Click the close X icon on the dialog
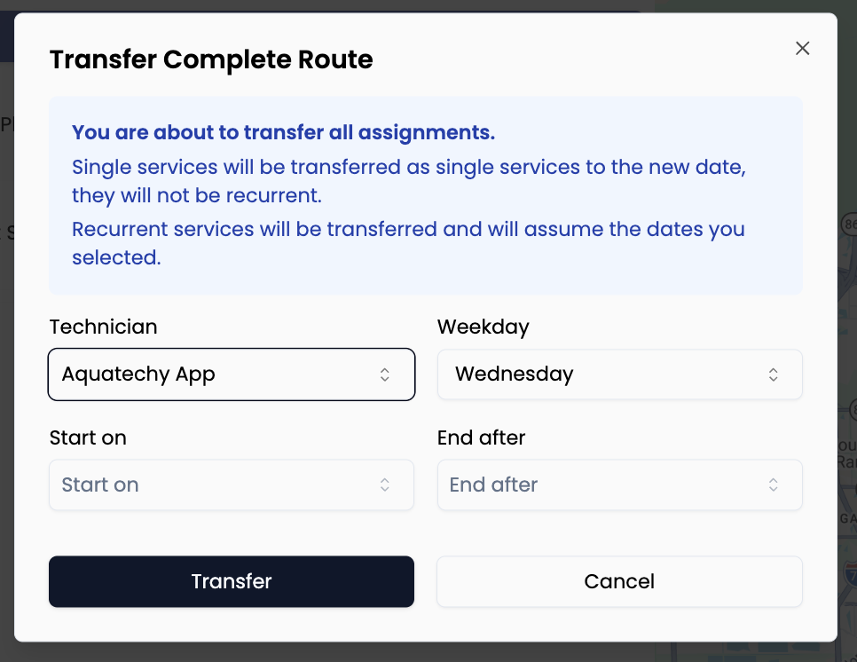 pyautogui.click(x=802, y=49)
